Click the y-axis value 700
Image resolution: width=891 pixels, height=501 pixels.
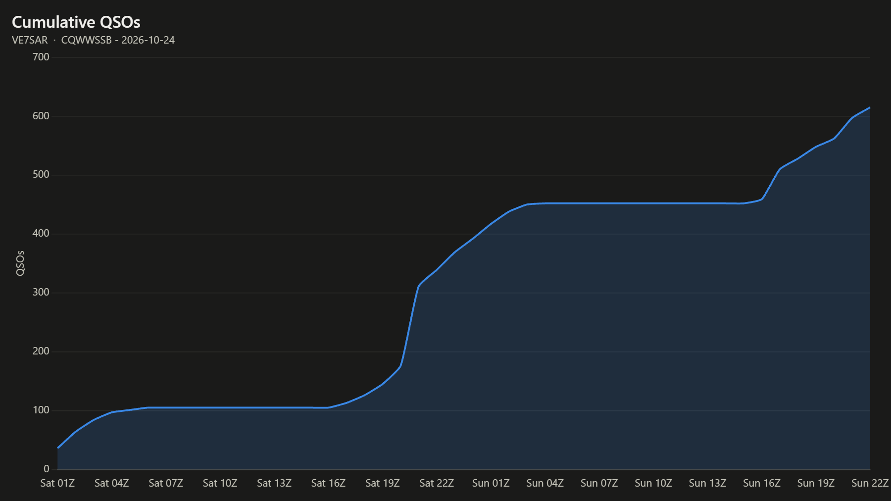point(41,57)
